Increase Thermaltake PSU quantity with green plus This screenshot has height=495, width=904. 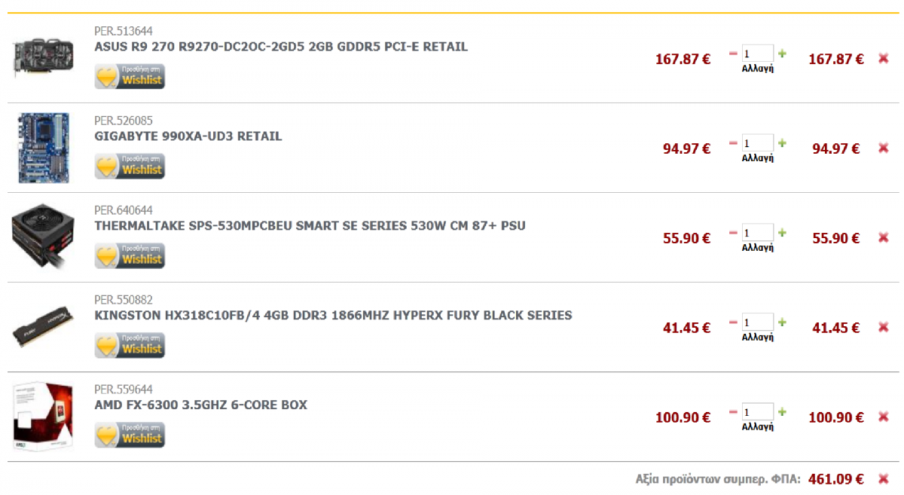coord(782,233)
